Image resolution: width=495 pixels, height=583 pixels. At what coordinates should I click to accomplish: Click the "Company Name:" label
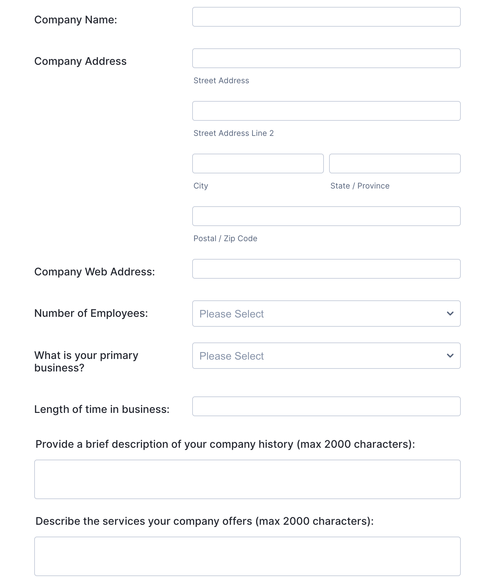pos(76,20)
